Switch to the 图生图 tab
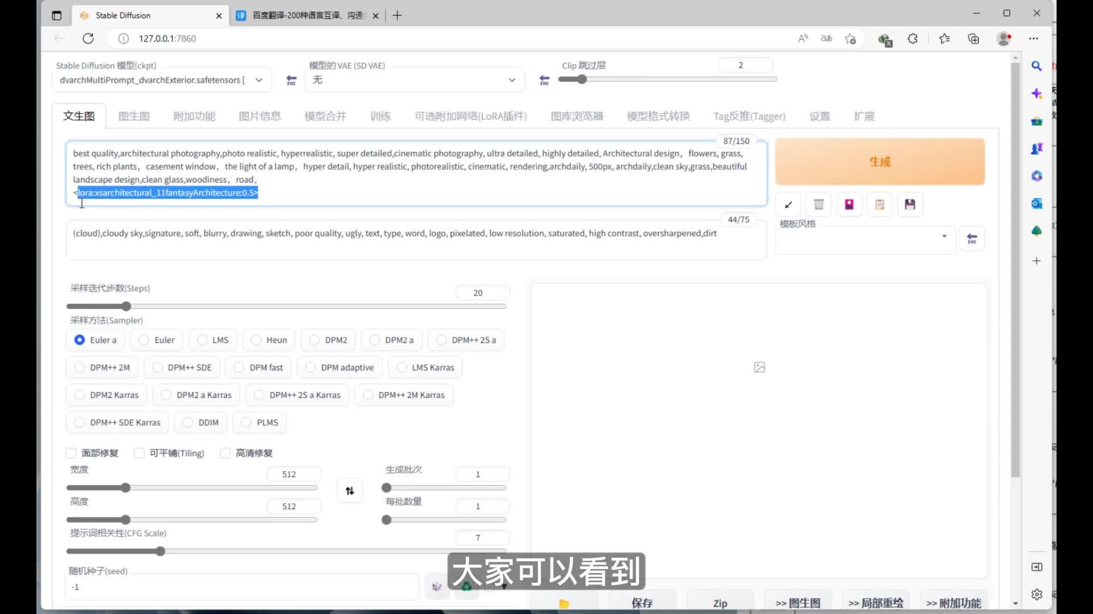 [134, 117]
